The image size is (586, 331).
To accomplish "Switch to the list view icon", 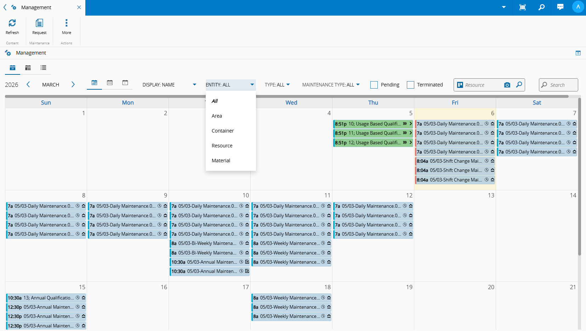I will [x=43, y=68].
